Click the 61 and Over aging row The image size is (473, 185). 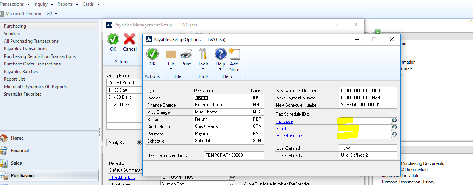pyautogui.click(x=124, y=104)
